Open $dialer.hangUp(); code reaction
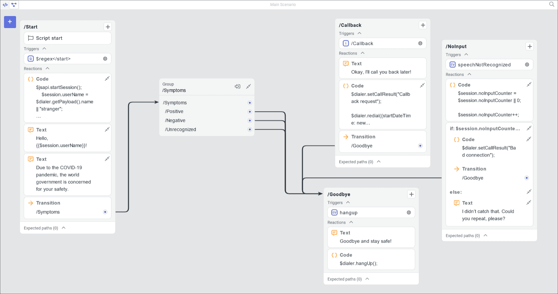The height and width of the screenshot is (294, 558). click(371, 259)
